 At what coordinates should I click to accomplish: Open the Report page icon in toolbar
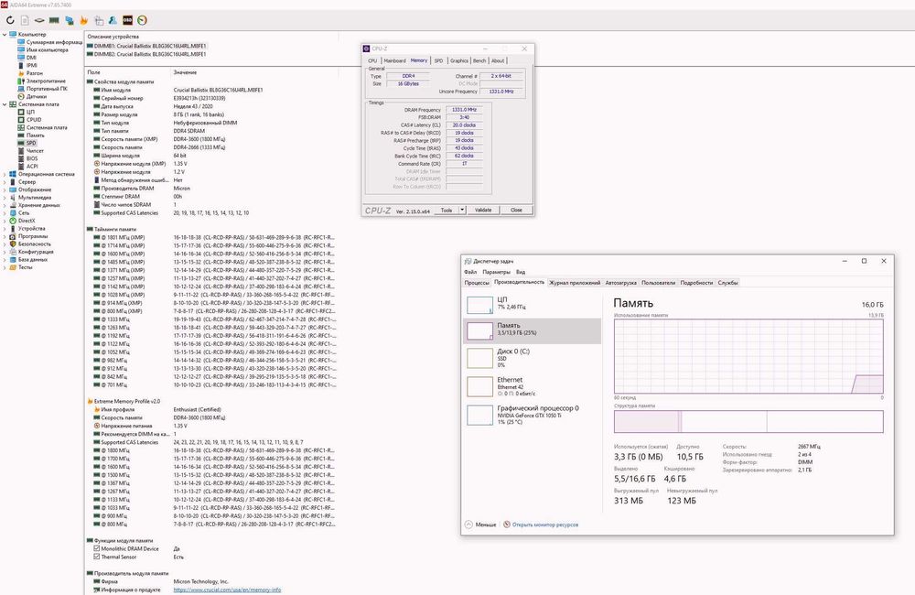coord(25,20)
